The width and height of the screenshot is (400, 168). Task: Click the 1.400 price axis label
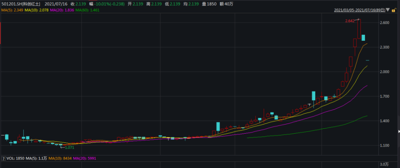pyautogui.click(x=384, y=121)
